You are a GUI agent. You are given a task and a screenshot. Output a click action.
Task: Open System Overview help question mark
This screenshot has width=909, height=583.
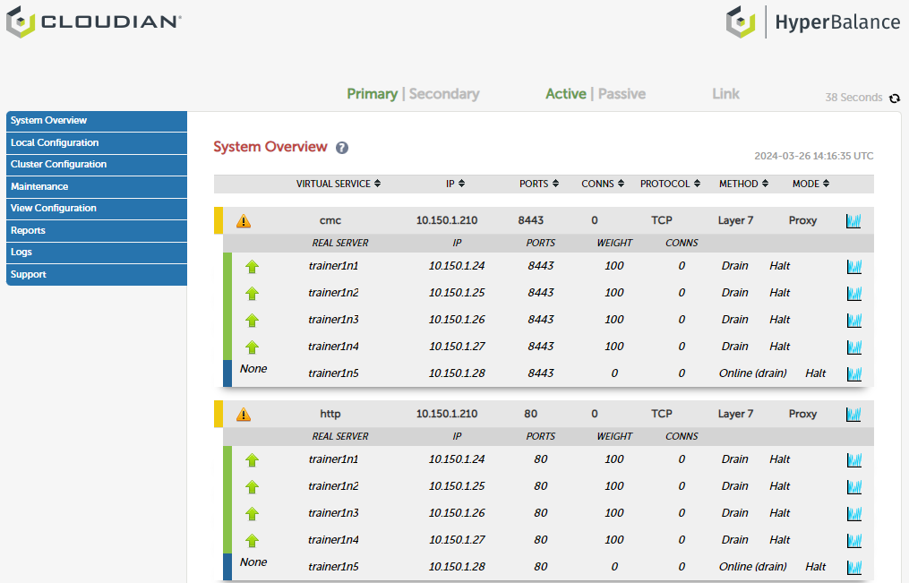[x=342, y=148]
